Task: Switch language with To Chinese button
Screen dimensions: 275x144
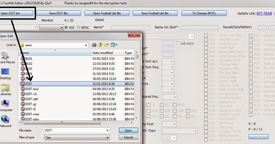Action: 204,13
